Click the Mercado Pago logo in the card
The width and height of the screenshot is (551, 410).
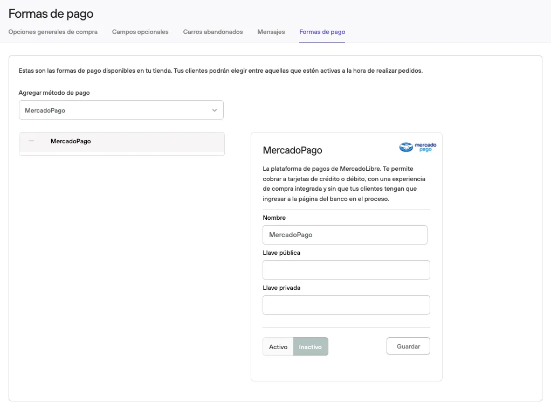click(x=417, y=147)
